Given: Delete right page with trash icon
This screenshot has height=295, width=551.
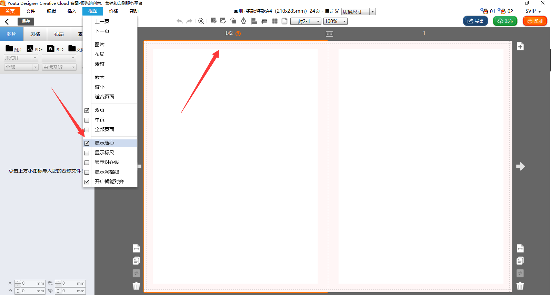Looking at the screenshot, I should pos(520,286).
